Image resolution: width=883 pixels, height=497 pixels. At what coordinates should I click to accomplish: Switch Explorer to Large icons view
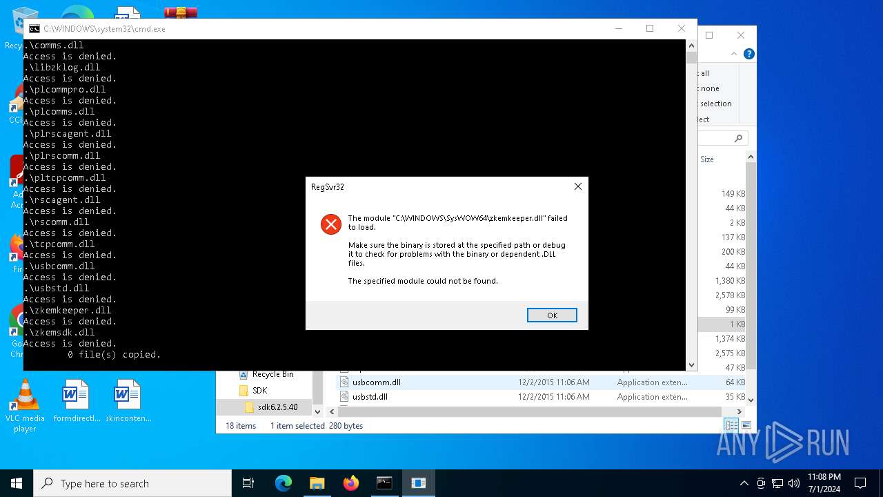(746, 426)
